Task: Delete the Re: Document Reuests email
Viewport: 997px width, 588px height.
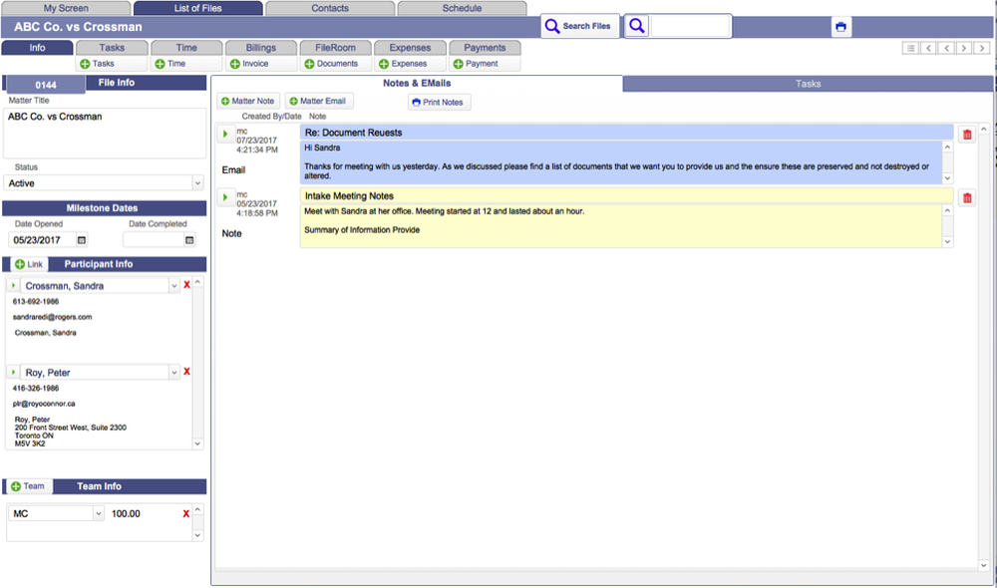Action: (966, 134)
